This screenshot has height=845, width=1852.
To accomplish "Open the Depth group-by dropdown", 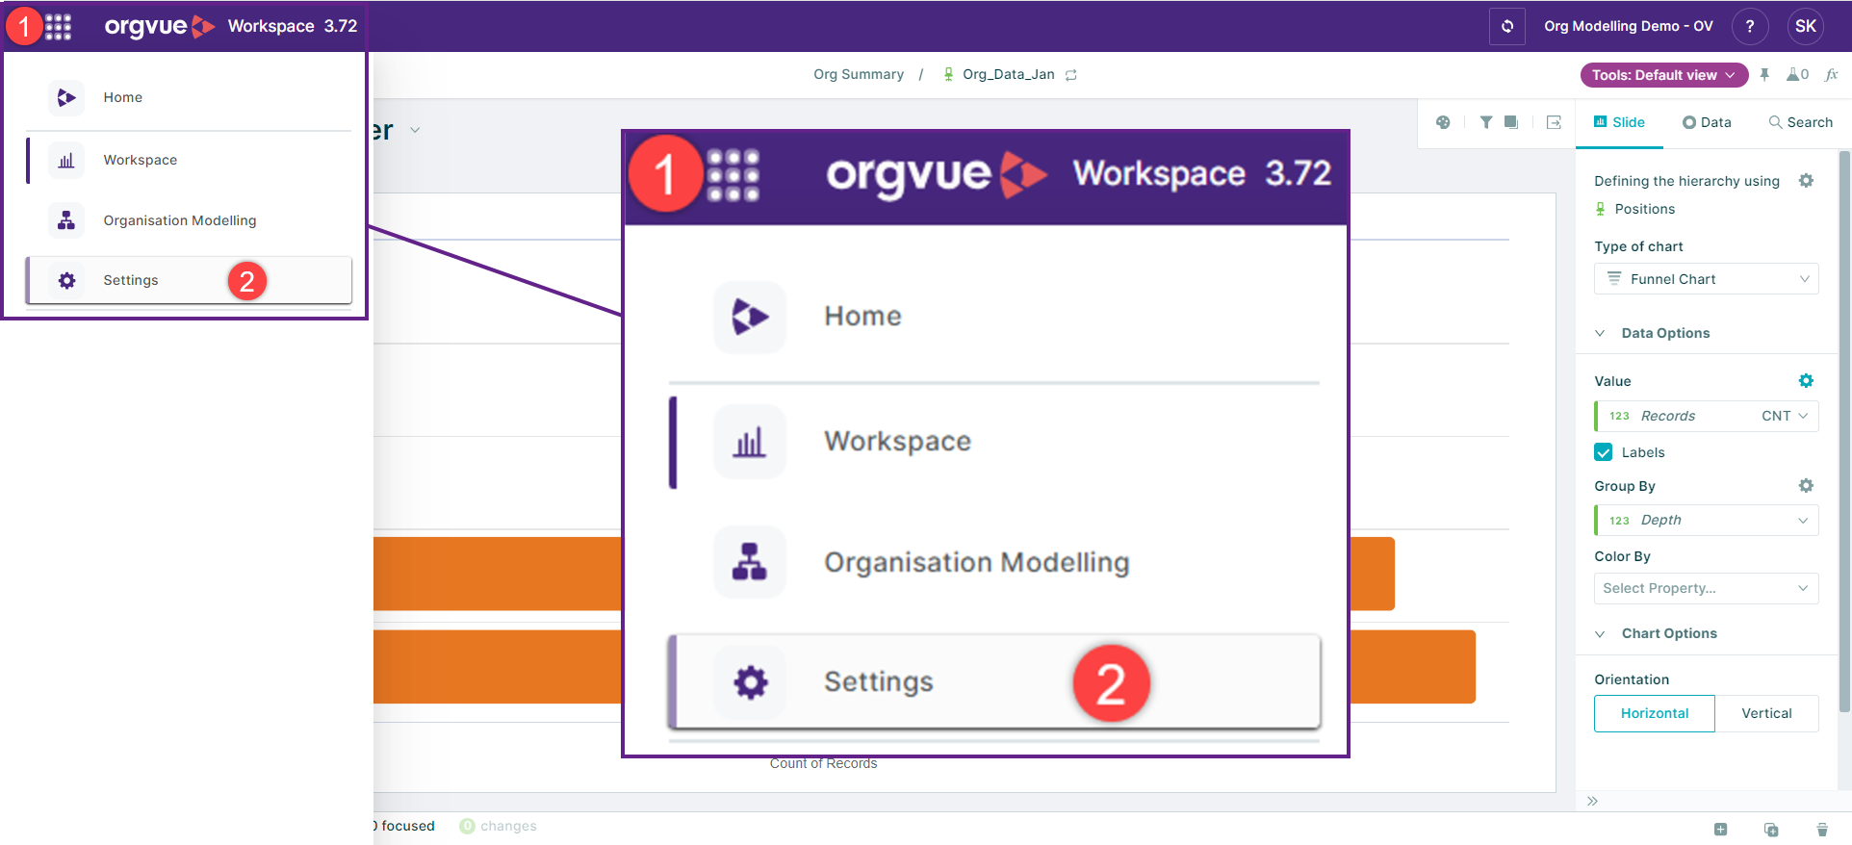I will tap(1706, 521).
